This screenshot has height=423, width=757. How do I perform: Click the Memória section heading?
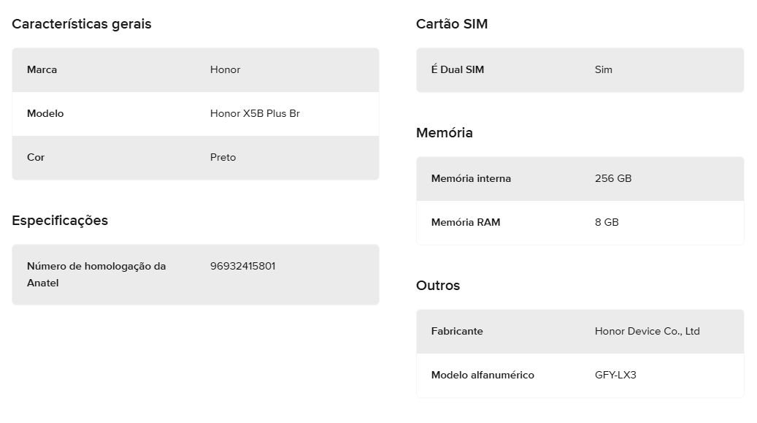[444, 132]
